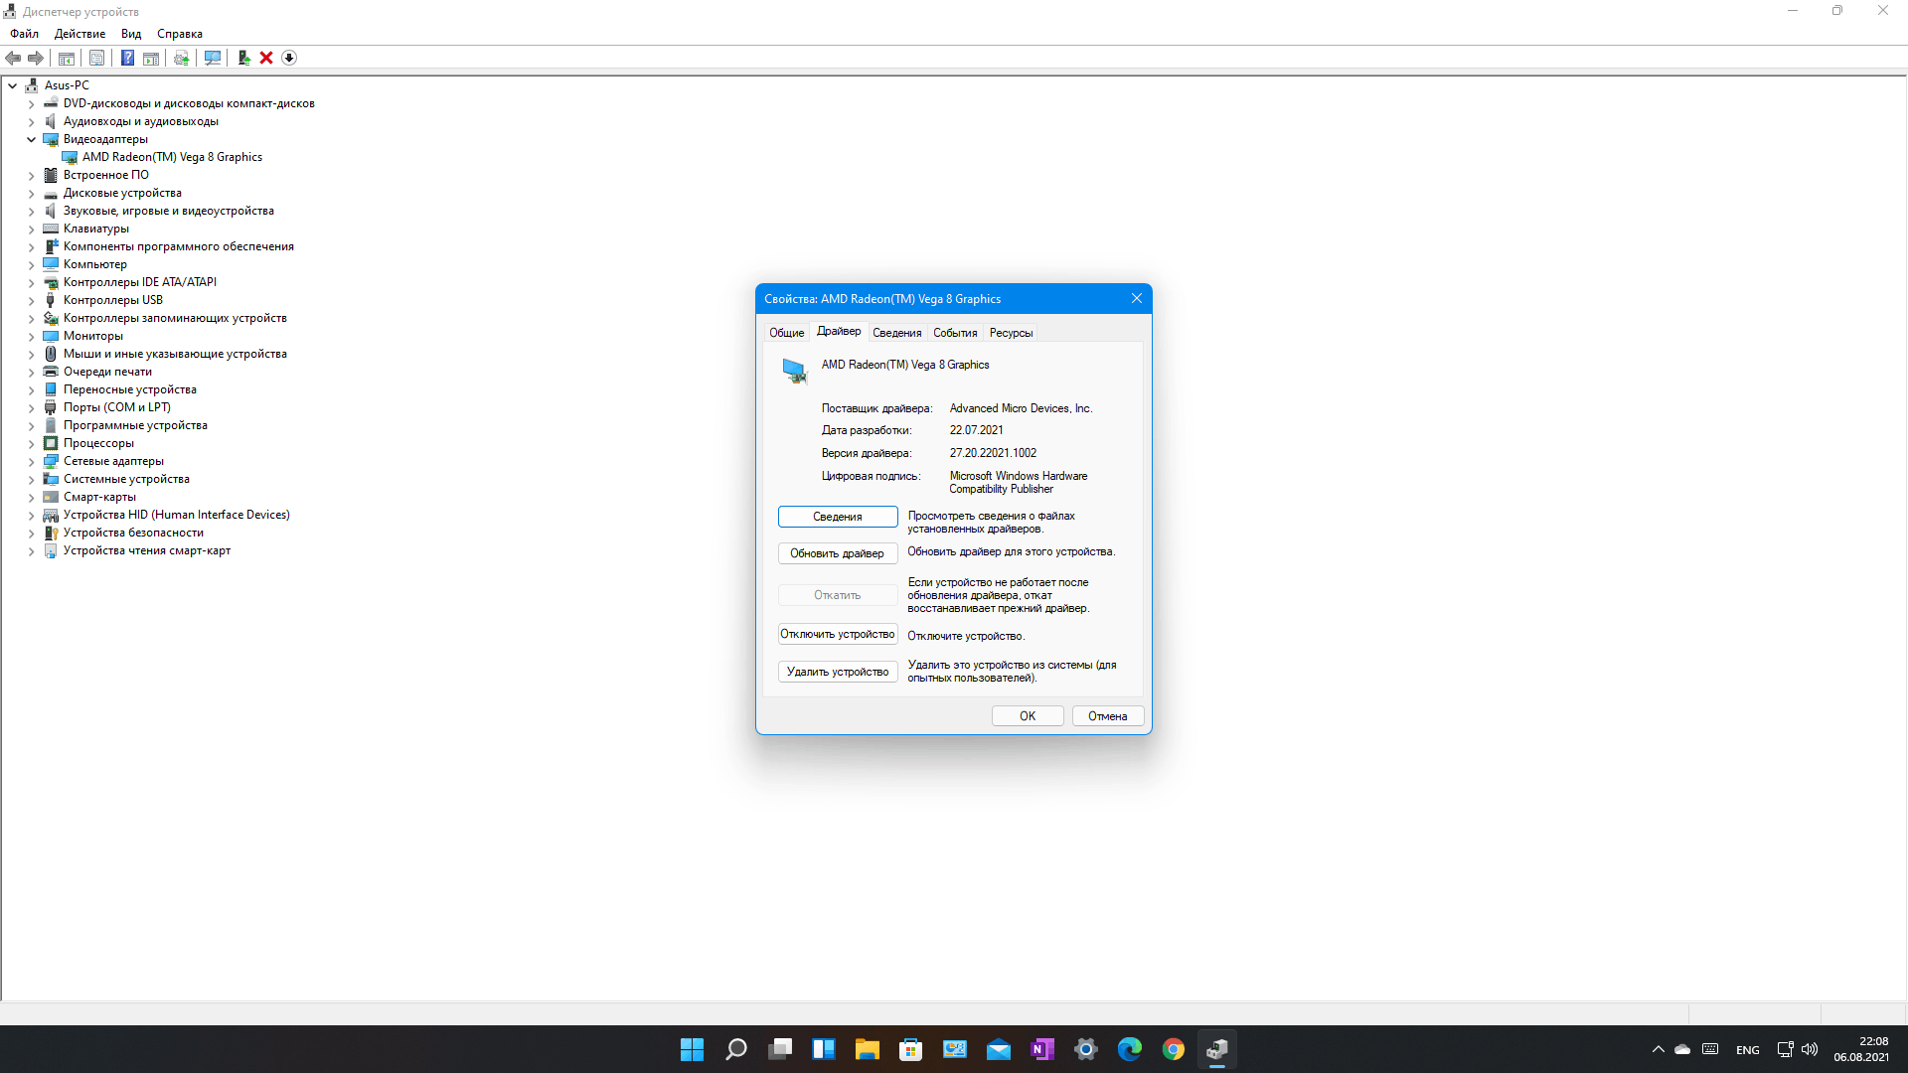Open OneNote from the taskbar
This screenshot has width=1908, height=1073.
1042,1049
